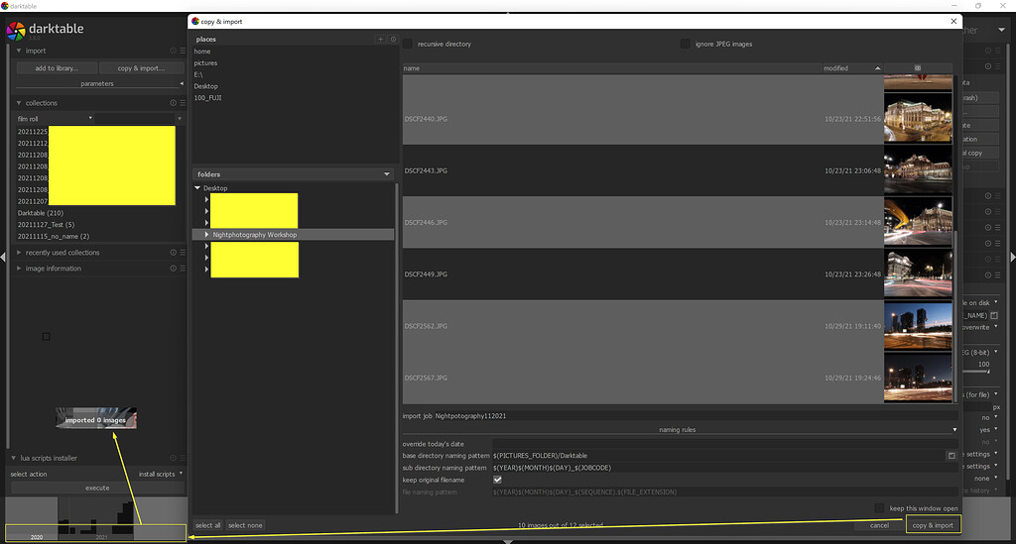Open the install scripts action dropdown
This screenshot has height=544, width=1016.
pos(161,474)
